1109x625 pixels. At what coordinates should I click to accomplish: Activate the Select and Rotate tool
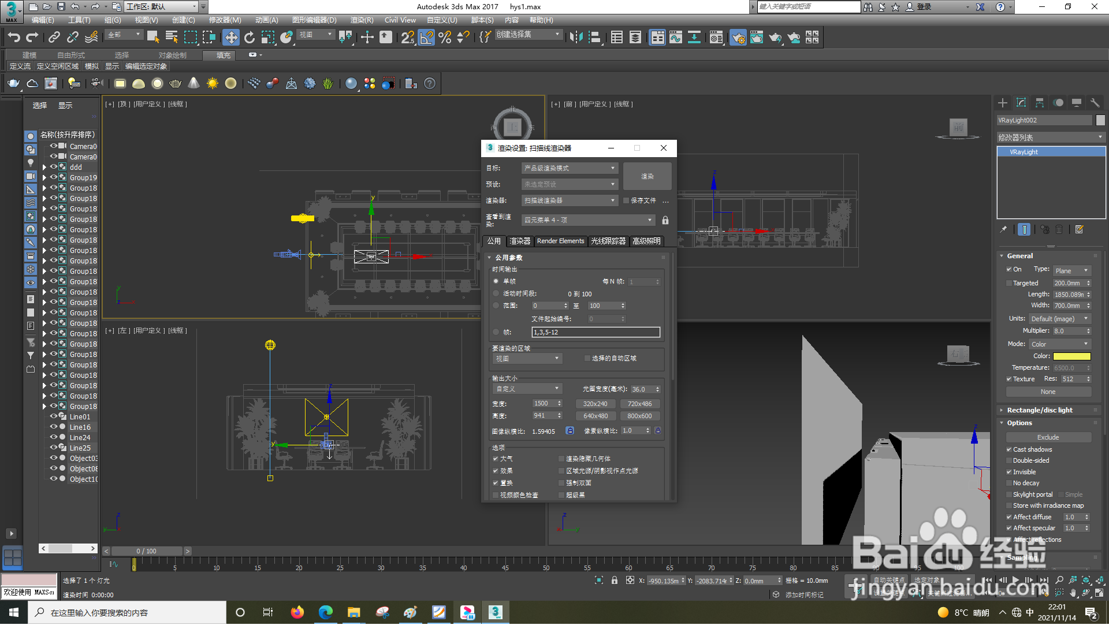coord(250,38)
